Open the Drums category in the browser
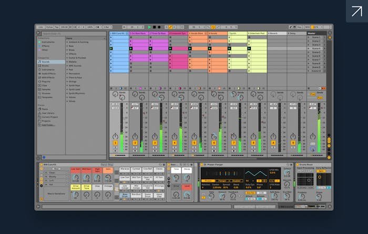 tap(45, 65)
